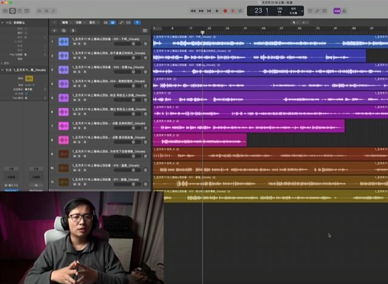Viewport: 388px width, 284px height.
Task: Open the 编辑 (Edit) menu
Action: 66,22
